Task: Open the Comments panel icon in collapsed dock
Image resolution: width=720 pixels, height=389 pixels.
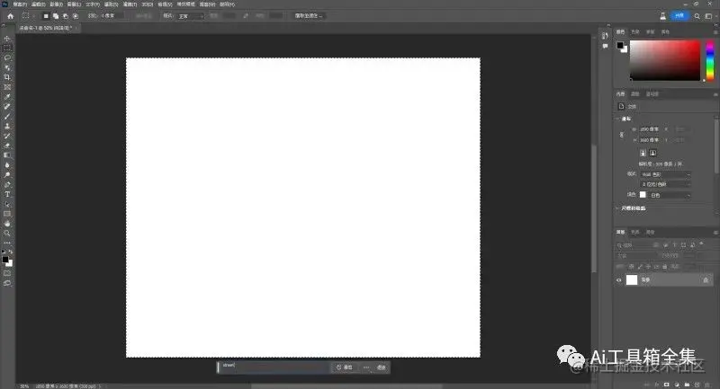Action: pos(605,47)
